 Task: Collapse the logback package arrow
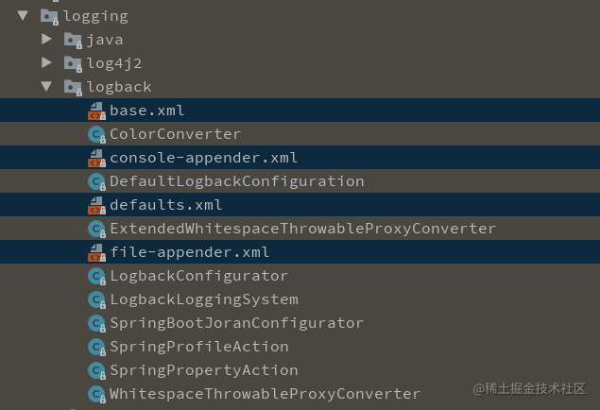pyautogui.click(x=46, y=87)
